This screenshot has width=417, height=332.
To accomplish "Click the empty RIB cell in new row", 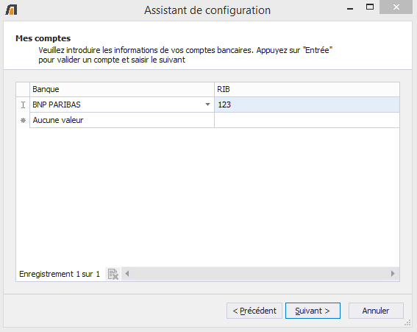I will pyautogui.click(x=307, y=120).
